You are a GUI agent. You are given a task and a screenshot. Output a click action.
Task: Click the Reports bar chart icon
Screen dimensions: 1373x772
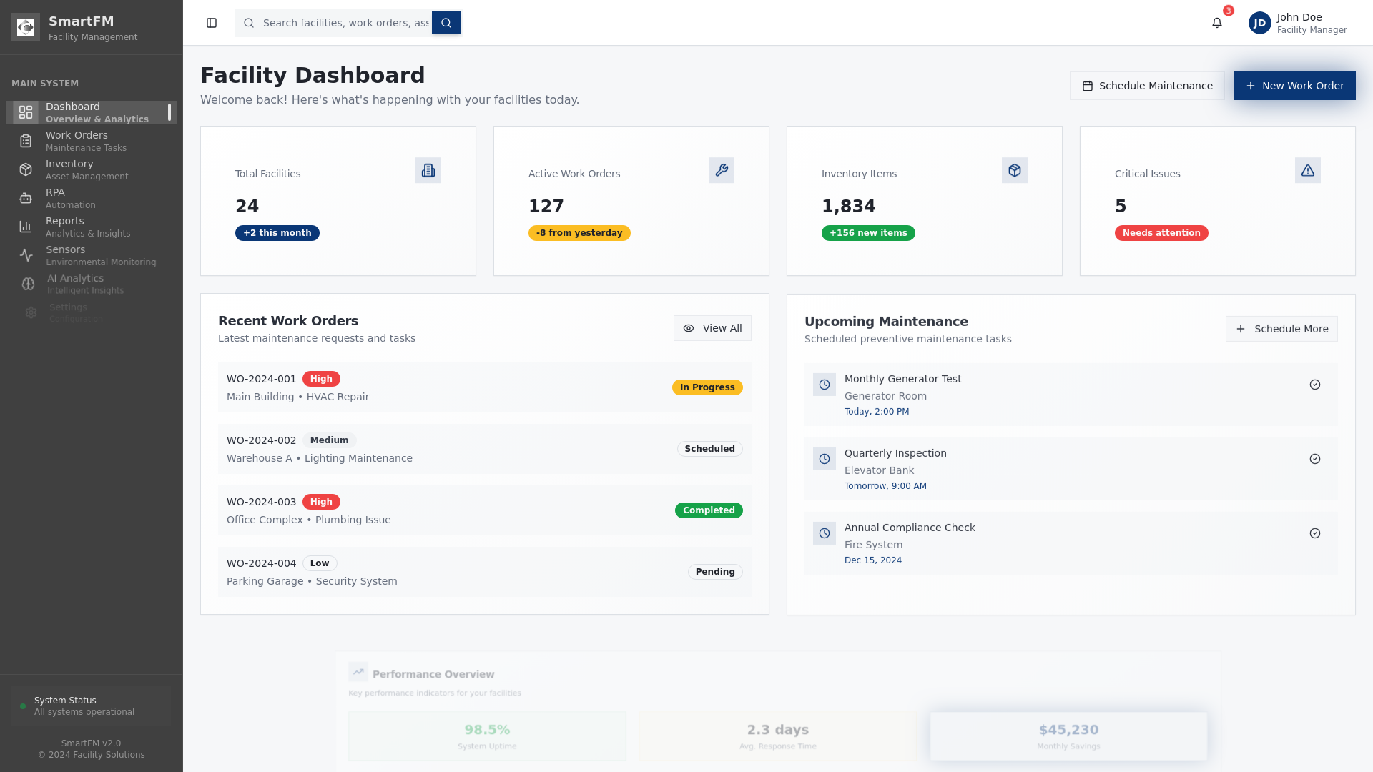point(26,227)
